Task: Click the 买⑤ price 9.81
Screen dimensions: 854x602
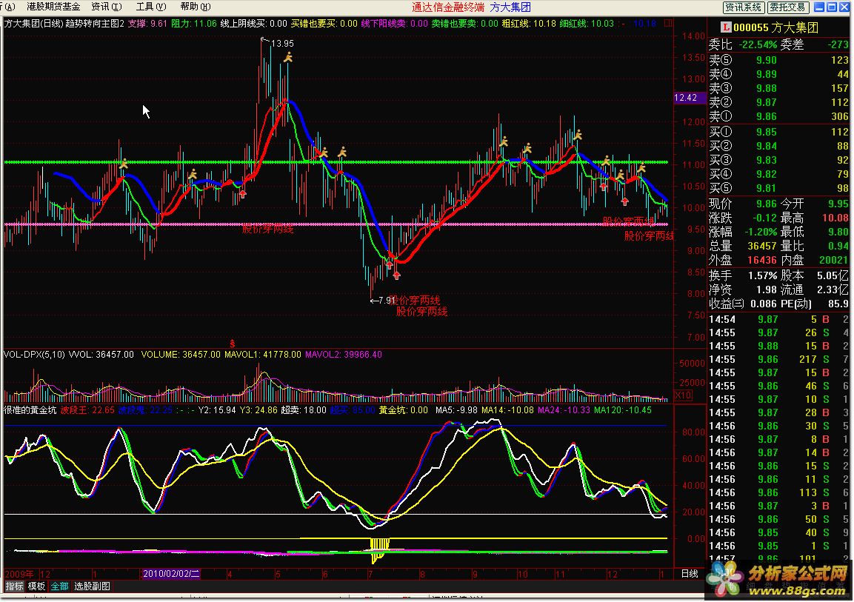Action: (x=767, y=188)
